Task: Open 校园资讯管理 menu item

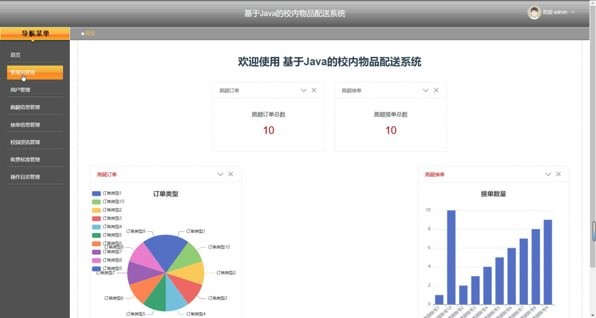Action: pos(35,142)
